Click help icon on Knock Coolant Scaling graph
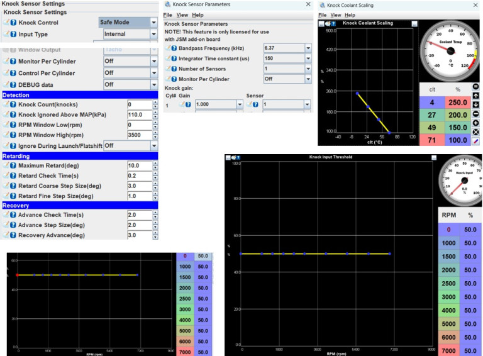This screenshot has height=356, width=483. click(333, 23)
